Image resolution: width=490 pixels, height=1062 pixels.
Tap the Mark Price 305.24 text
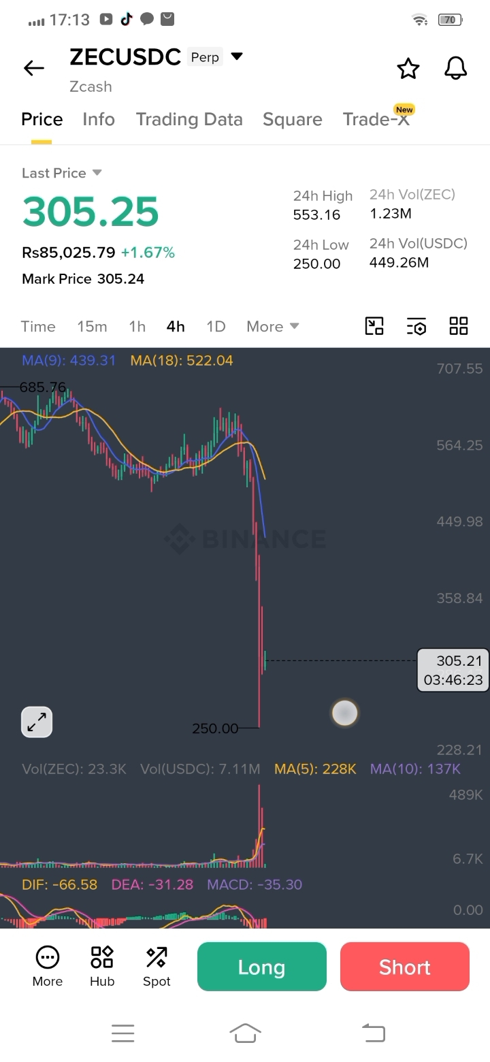tap(83, 278)
